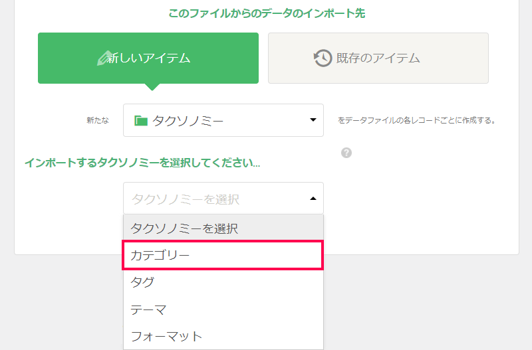Choose the placeholder option タクソノミーを選択 in list
The width and height of the screenshot is (532, 350).
pos(184,228)
